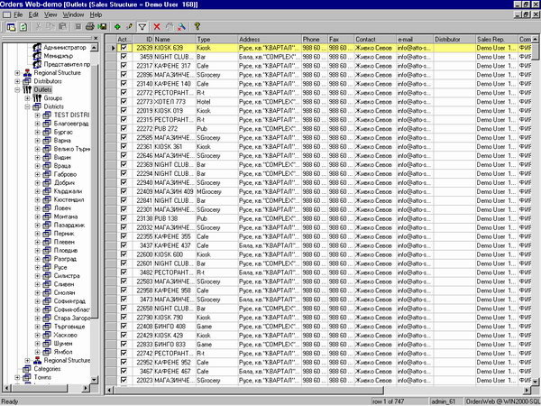This screenshot has height=406, width=541.
Task: Click the Администратор user icon
Action: (37, 47)
